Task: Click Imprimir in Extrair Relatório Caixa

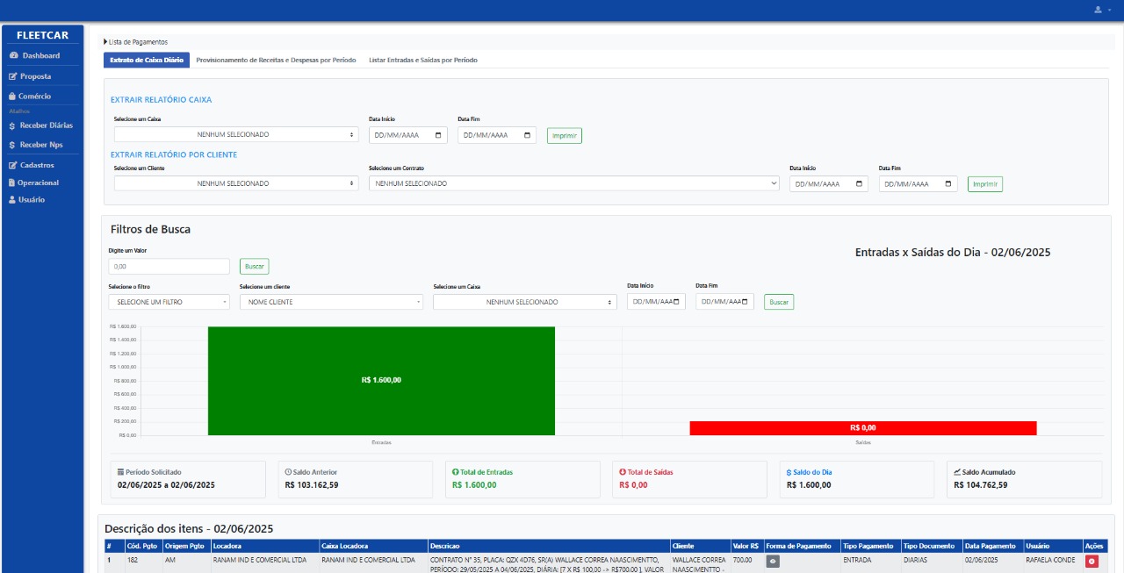Action: click(565, 136)
